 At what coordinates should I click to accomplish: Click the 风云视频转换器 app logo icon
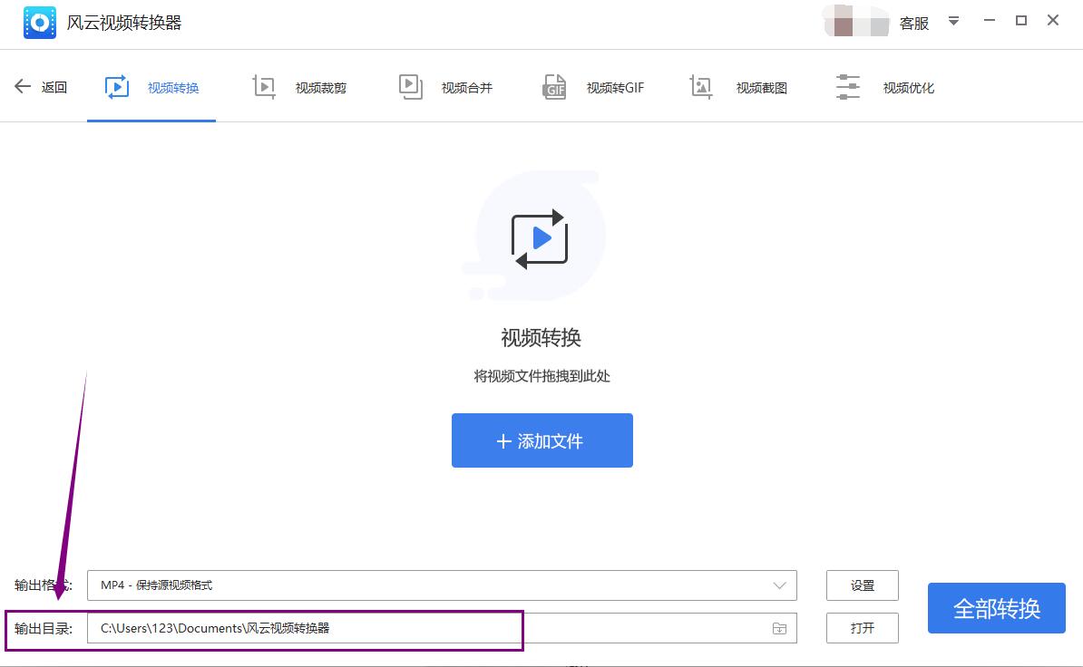tap(39, 23)
